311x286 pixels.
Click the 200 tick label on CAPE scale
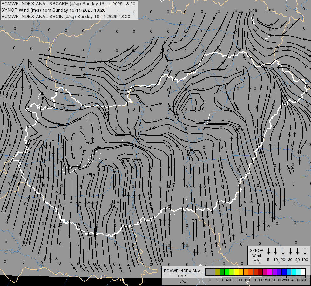[220, 280]
